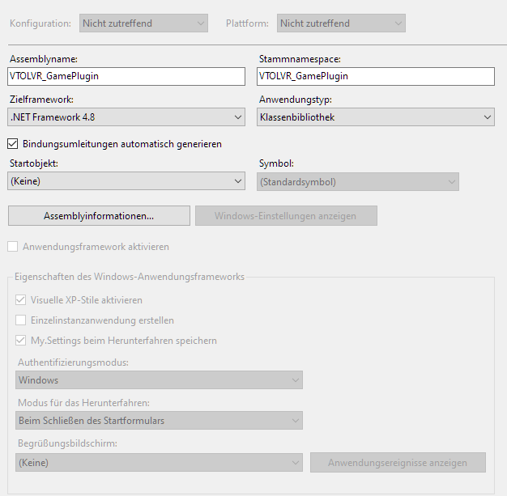Open the Plattform dropdown
The width and height of the screenshot is (507, 496).
(x=341, y=23)
